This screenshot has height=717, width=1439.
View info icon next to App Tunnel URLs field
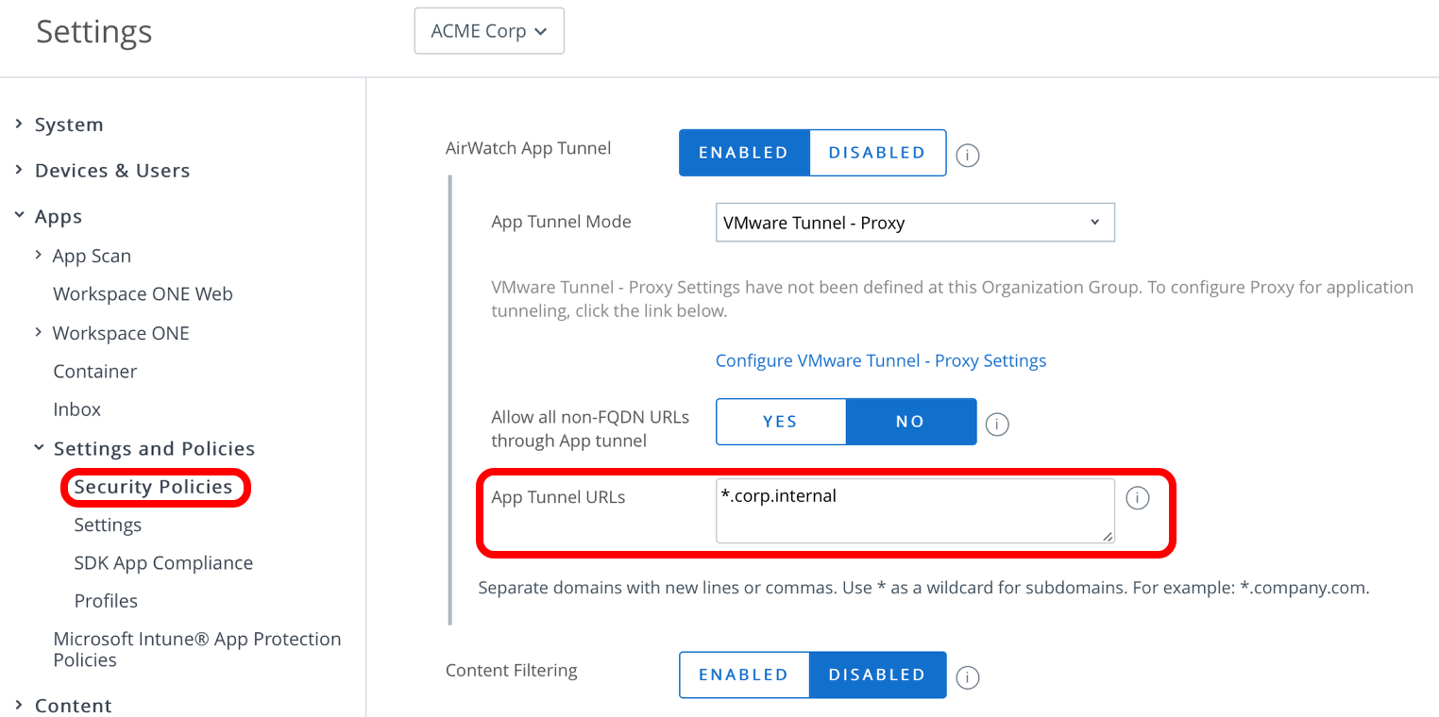[1138, 497]
